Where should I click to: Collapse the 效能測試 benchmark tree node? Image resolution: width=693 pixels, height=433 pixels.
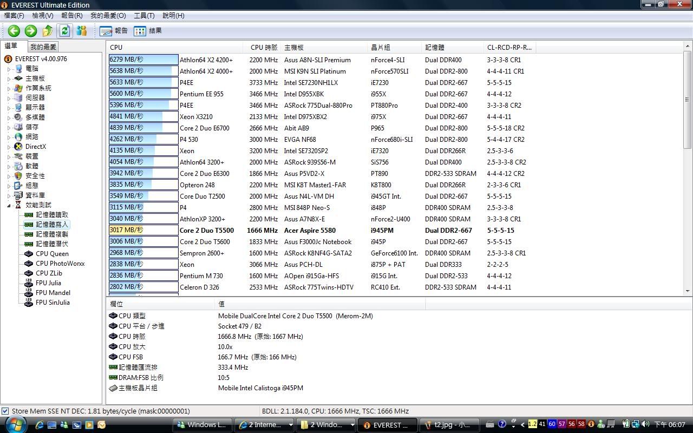pos(9,206)
